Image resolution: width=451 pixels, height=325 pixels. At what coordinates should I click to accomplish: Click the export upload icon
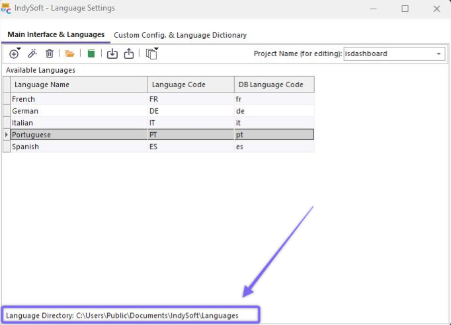click(129, 54)
